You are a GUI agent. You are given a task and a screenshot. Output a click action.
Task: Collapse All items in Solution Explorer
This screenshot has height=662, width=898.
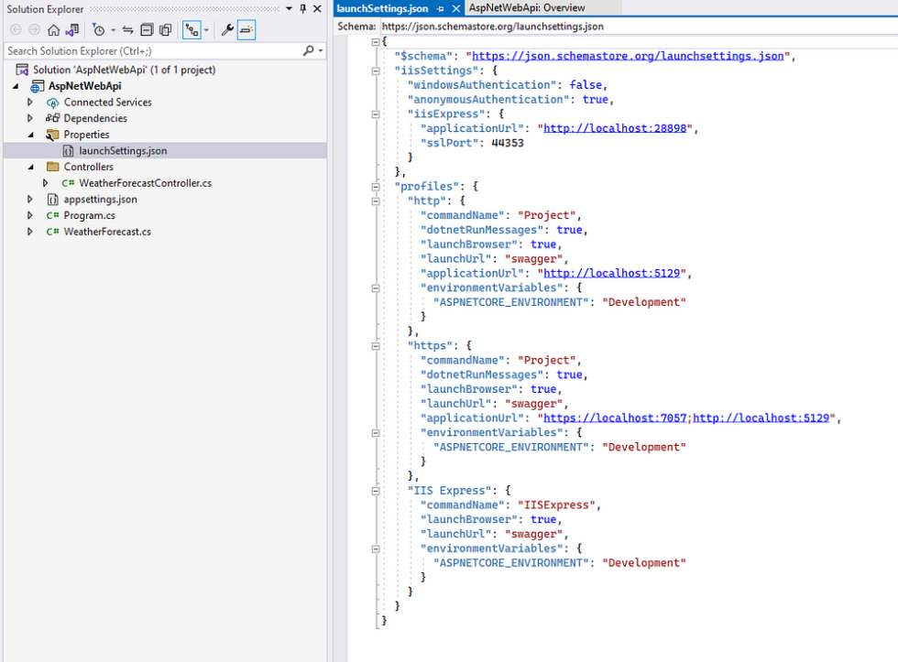(147, 29)
